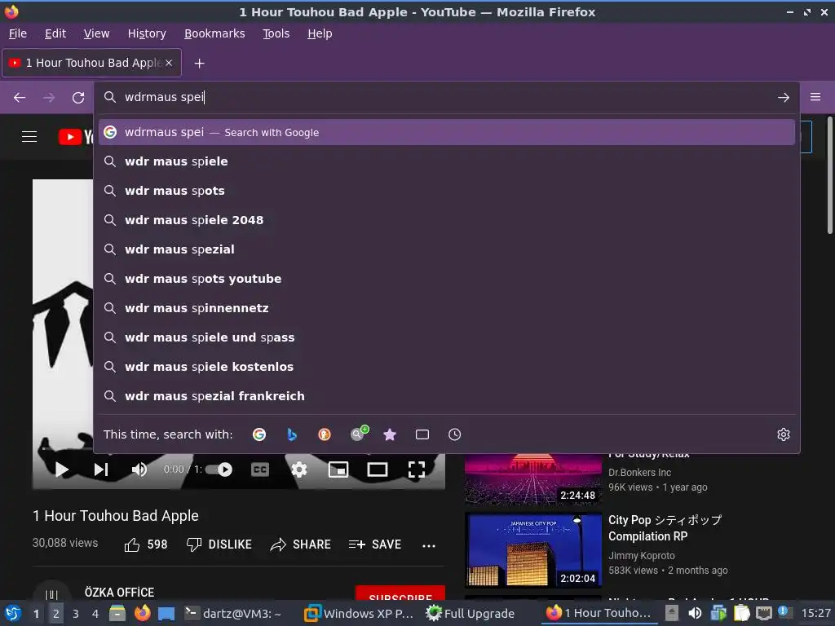Choose suggestion 'wdr maus spiele'
The height and width of the screenshot is (626, 835).
coord(447,161)
